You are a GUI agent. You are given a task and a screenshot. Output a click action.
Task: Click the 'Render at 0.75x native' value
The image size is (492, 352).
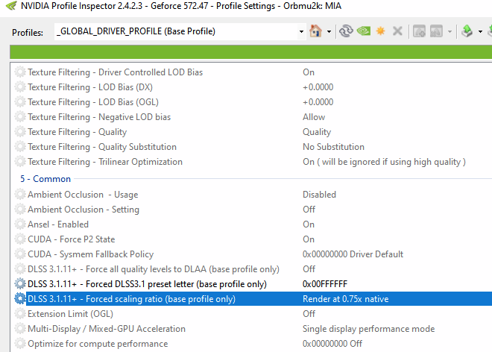[345, 299]
